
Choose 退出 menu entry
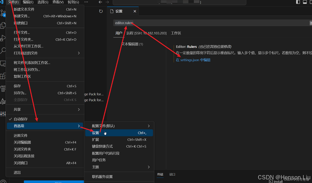coord(45,173)
